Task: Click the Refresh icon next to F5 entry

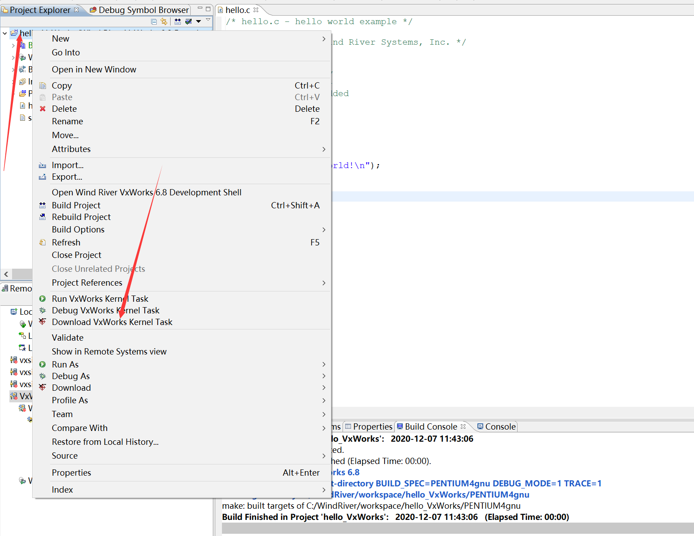Action: tap(42, 242)
